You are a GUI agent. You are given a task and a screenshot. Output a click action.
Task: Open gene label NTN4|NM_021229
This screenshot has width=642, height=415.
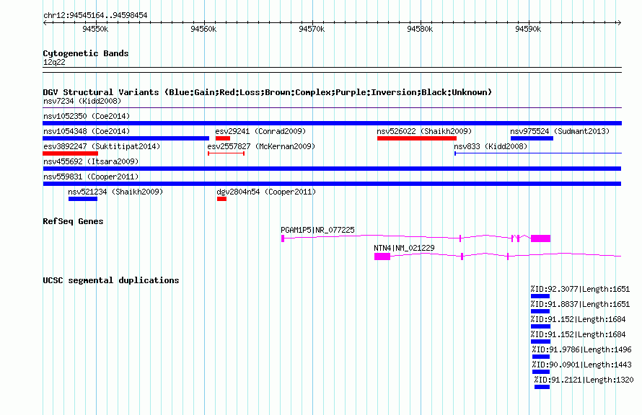pos(404,248)
